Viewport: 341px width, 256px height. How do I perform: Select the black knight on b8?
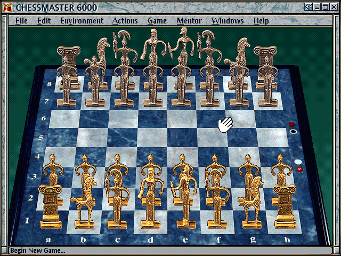click(x=102, y=50)
